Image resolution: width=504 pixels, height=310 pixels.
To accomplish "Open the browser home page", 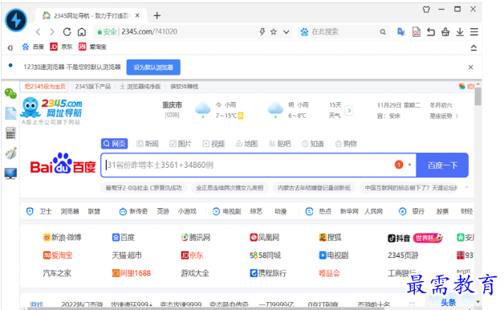I will click(82, 32).
